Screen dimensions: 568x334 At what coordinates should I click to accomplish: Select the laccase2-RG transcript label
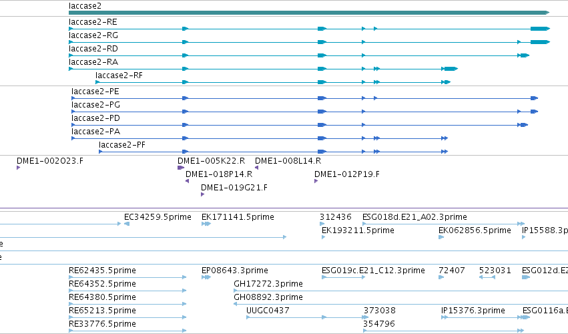click(93, 35)
